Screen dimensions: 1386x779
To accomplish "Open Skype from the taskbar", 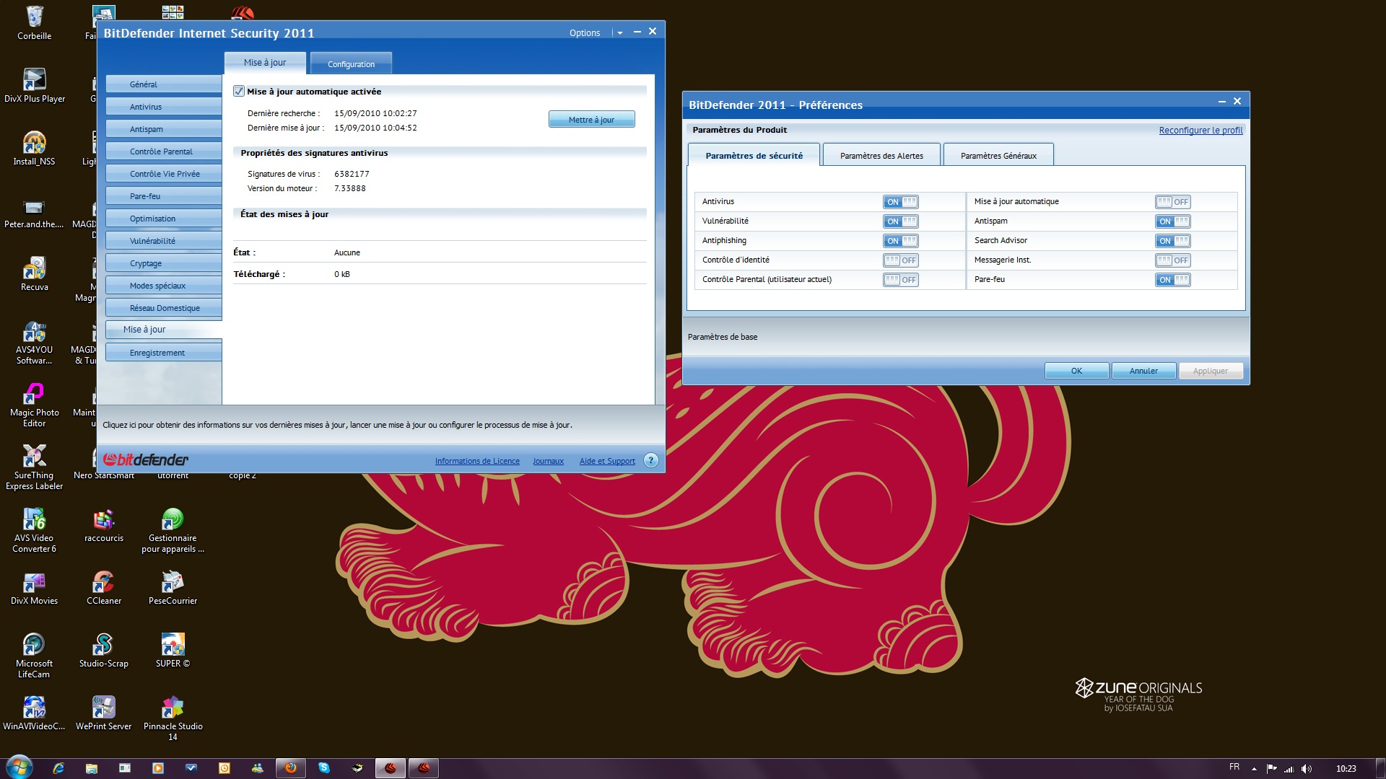I will click(x=324, y=768).
